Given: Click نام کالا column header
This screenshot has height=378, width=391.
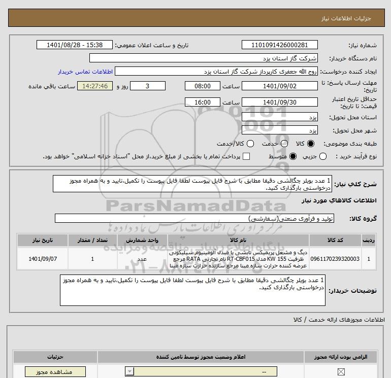Looking at the screenshot, I should [238, 240].
